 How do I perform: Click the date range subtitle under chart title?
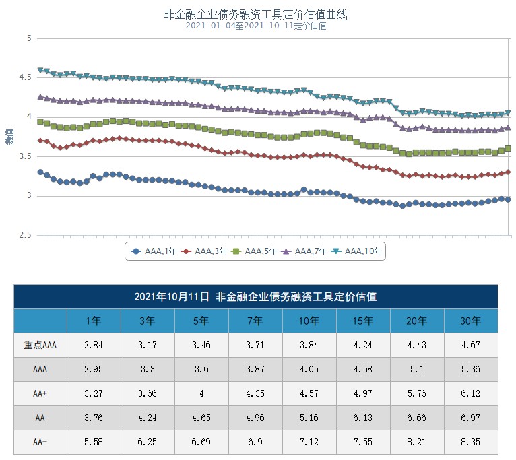point(256,26)
